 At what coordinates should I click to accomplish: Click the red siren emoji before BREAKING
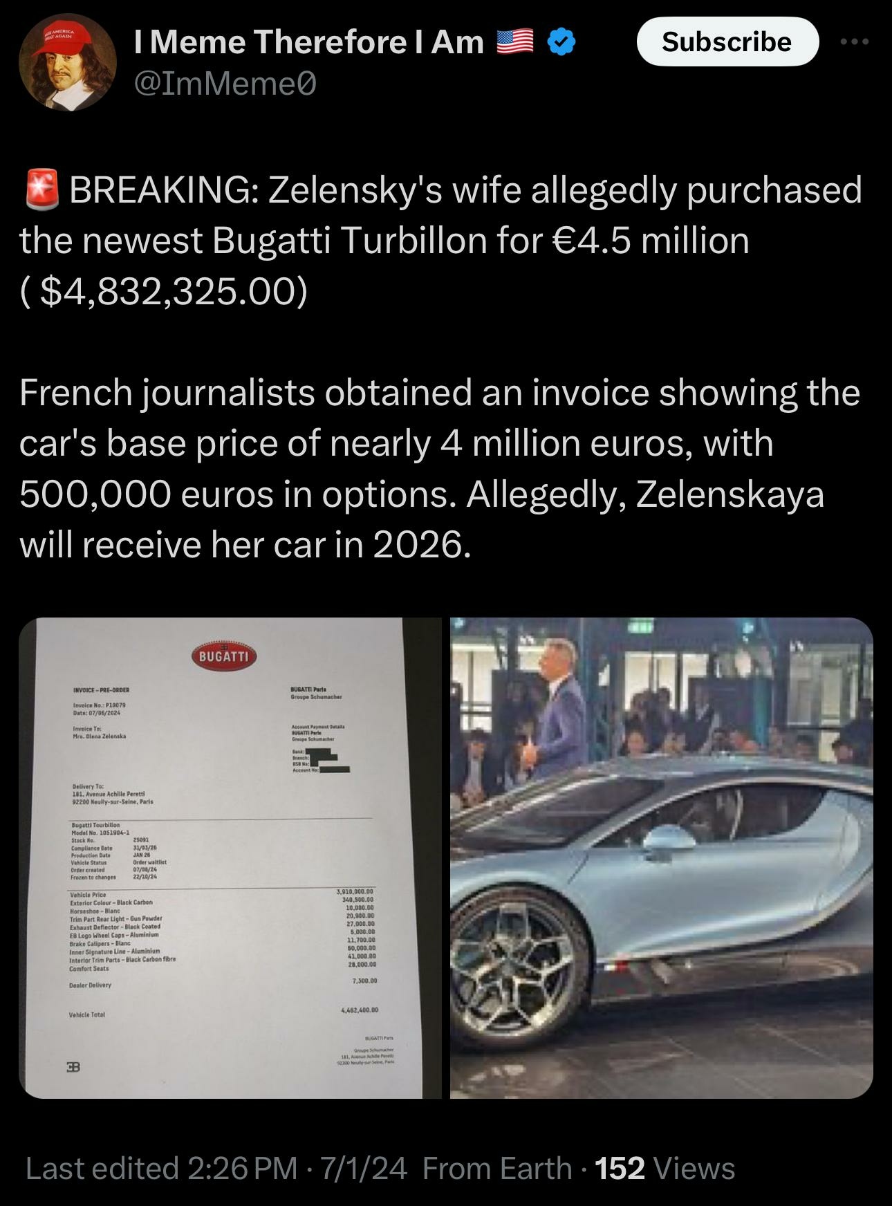41,190
